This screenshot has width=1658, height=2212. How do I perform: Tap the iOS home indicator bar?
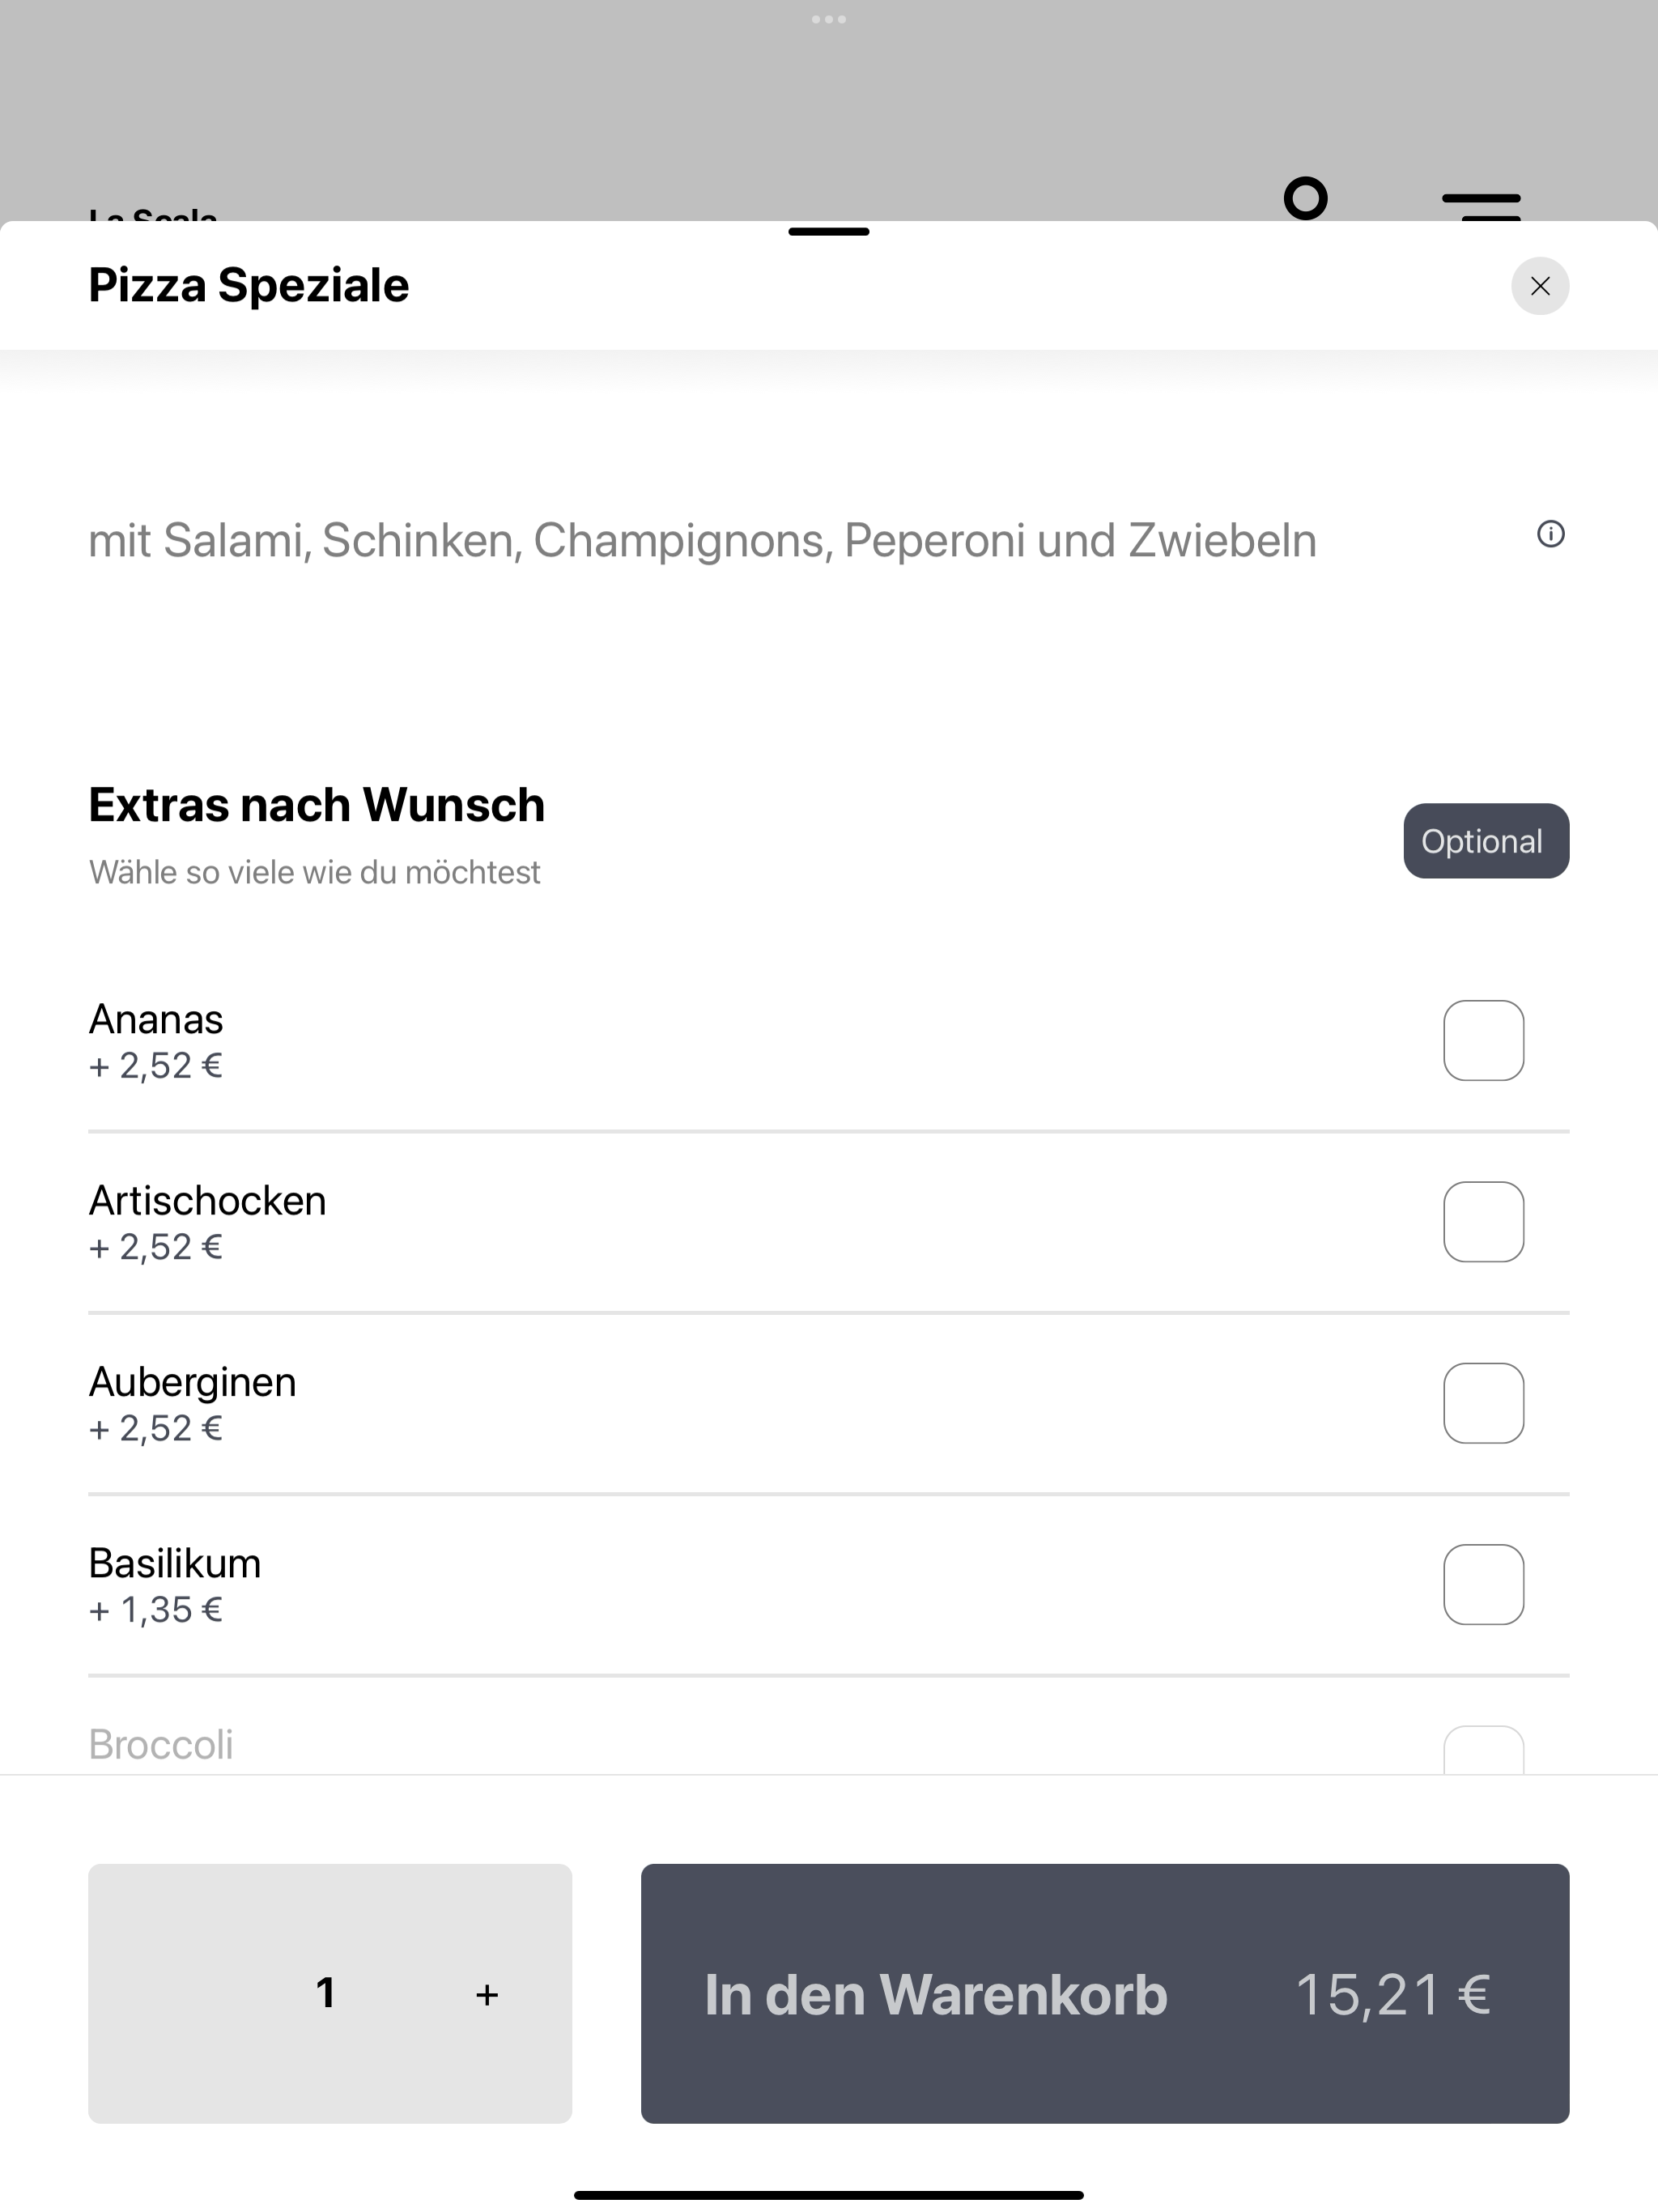point(829,2195)
